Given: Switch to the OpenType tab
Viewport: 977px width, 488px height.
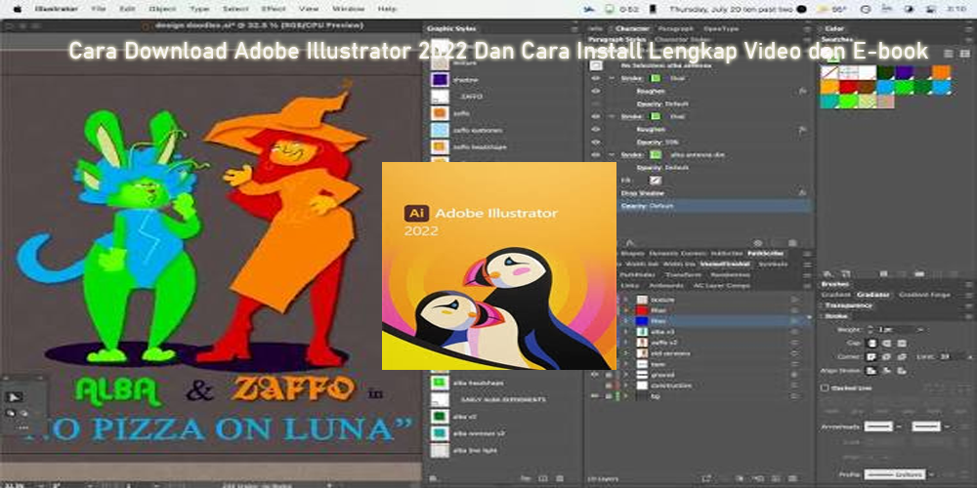Looking at the screenshot, I should pyautogui.click(x=721, y=28).
